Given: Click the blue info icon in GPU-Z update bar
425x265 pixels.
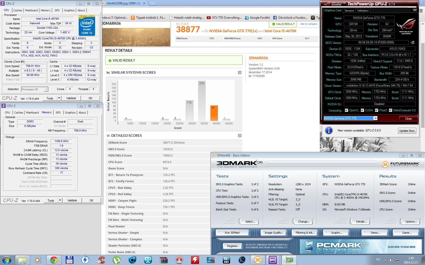Looking at the screenshot, I should pyautogui.click(x=329, y=130).
